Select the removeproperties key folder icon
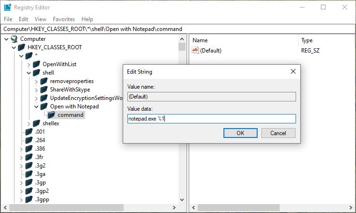This screenshot has width=356, height=213. pyautogui.click(x=44, y=81)
